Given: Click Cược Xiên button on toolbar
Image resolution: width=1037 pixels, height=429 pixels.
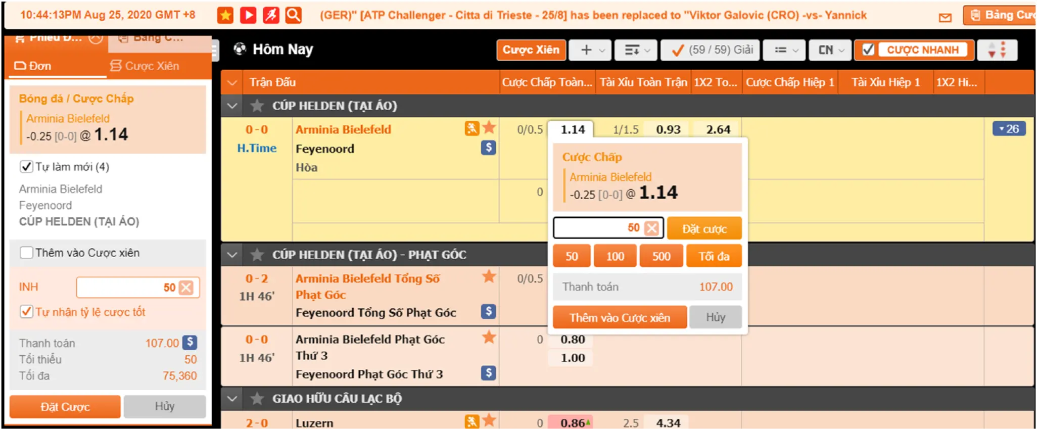Looking at the screenshot, I should 531,50.
